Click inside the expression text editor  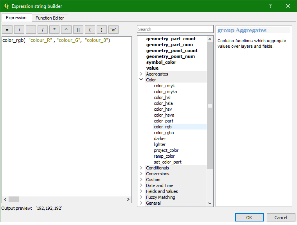[67, 119]
